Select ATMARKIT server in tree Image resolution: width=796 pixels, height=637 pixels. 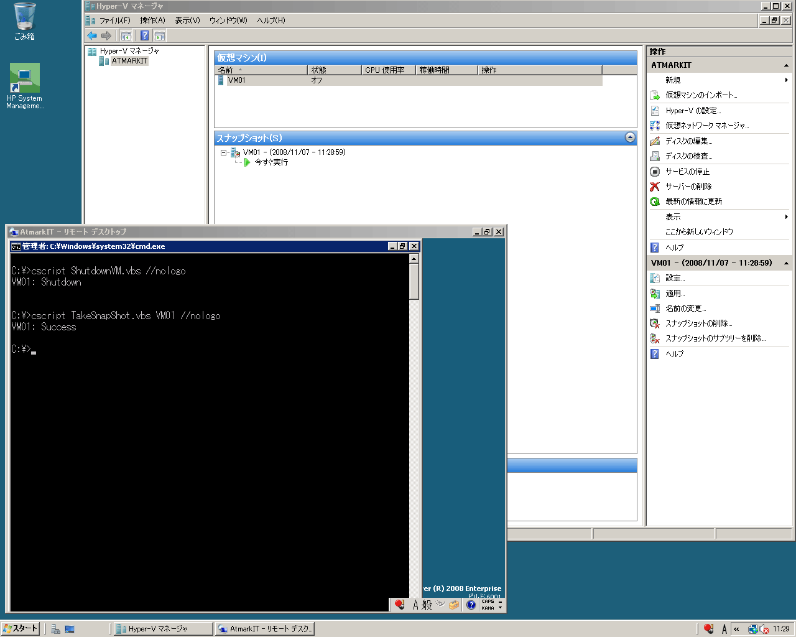[129, 61]
